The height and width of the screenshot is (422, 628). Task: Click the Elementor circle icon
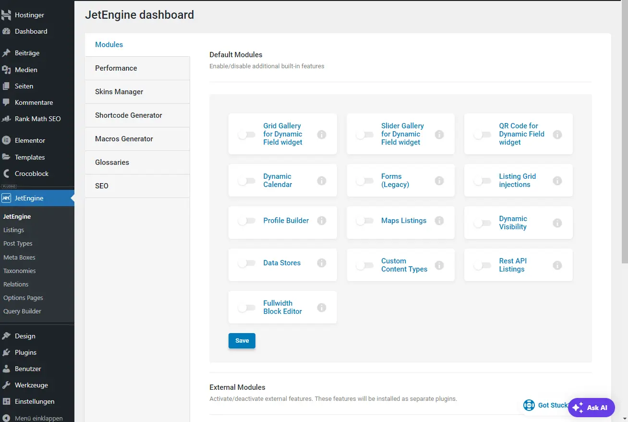click(x=6, y=140)
